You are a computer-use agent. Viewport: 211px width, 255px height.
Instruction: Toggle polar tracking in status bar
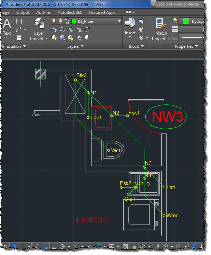[62, 247]
